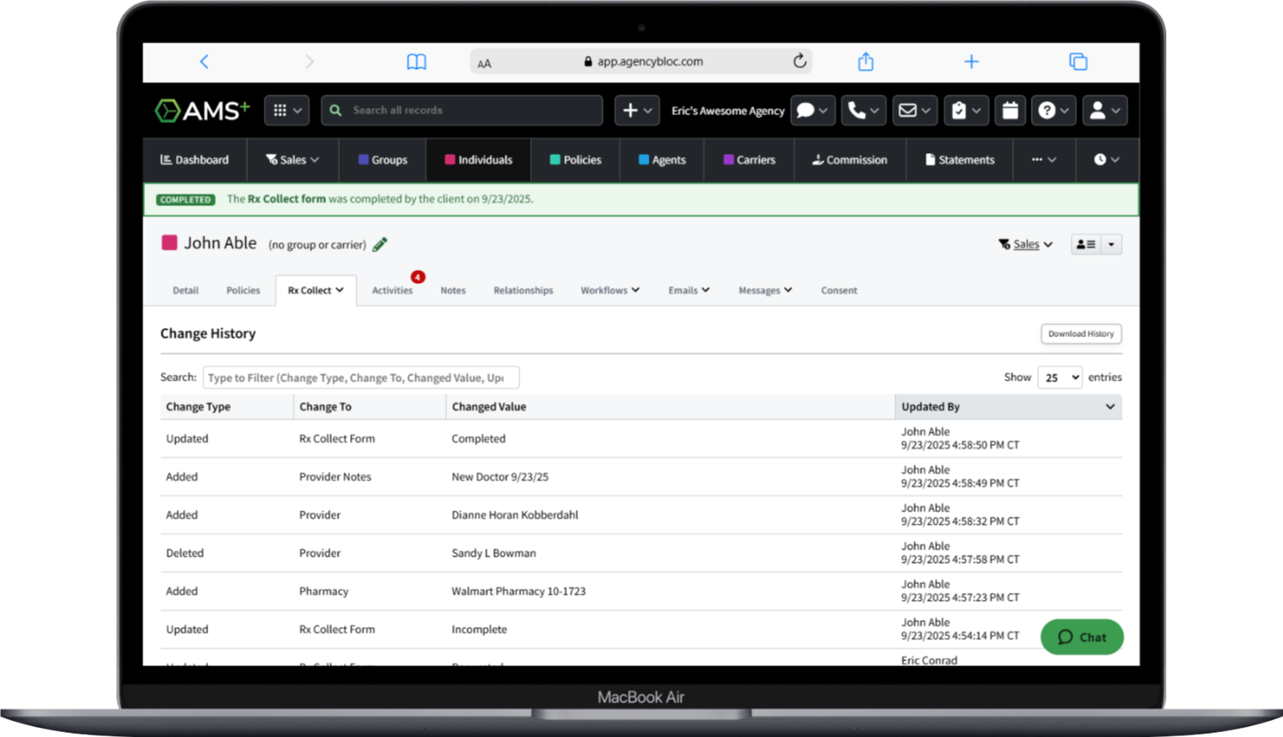The image size is (1283, 737).
Task: Click the Chat button at bottom right
Action: 1081,636
